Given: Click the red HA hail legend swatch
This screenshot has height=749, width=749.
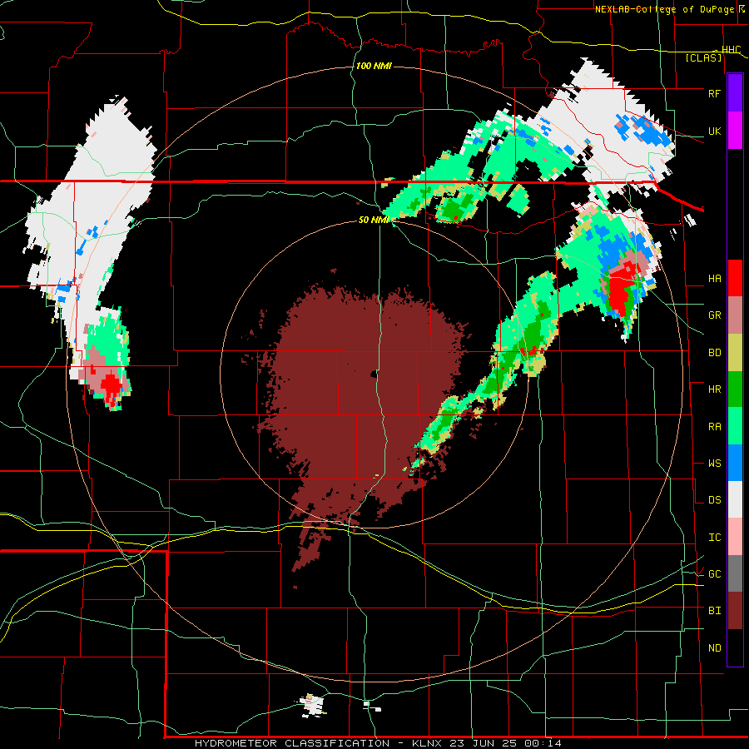Looking at the screenshot, I should tap(735, 278).
